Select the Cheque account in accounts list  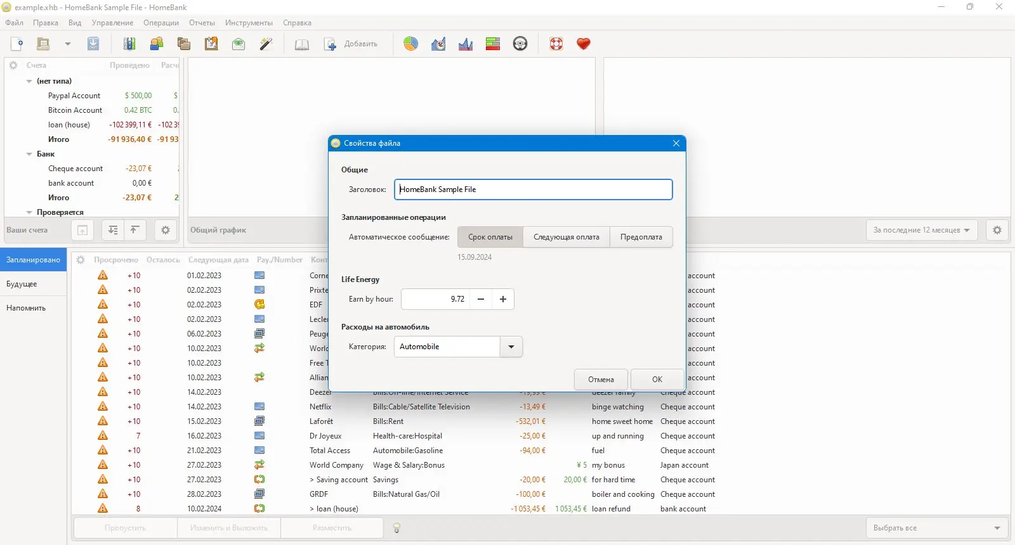pyautogui.click(x=92, y=169)
